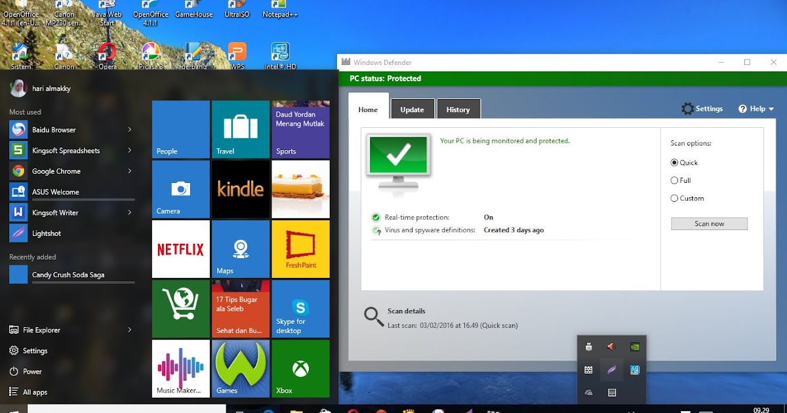Launch the Netflix tile
The width and height of the screenshot is (787, 413).
coord(181,249)
